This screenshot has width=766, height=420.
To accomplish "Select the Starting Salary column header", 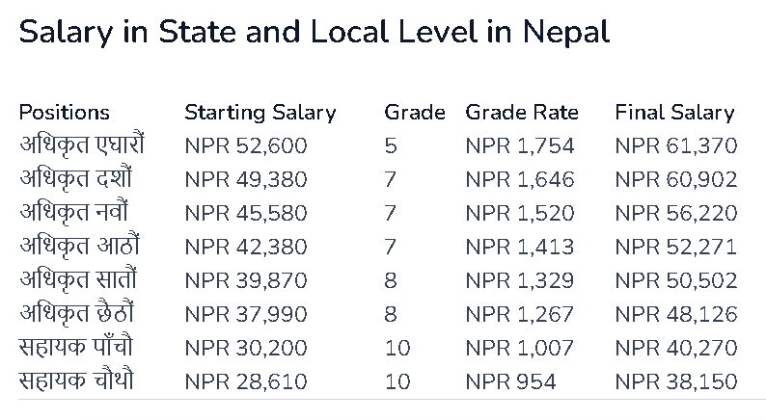I will pyautogui.click(x=260, y=113).
